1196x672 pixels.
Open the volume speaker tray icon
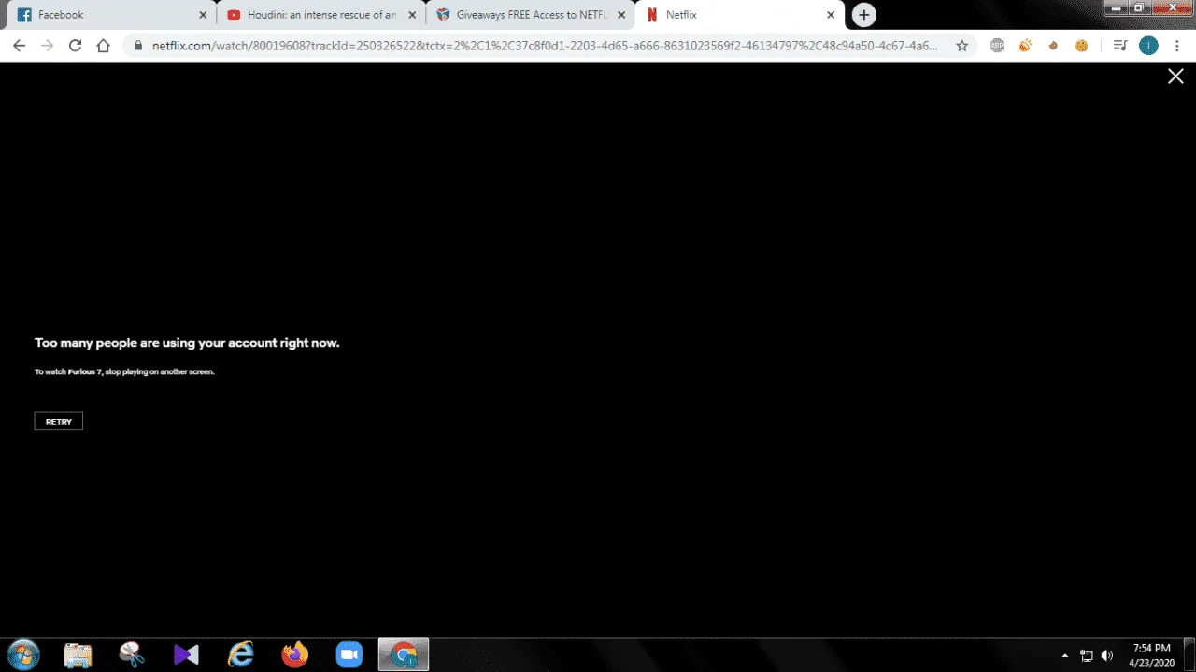[1108, 655]
